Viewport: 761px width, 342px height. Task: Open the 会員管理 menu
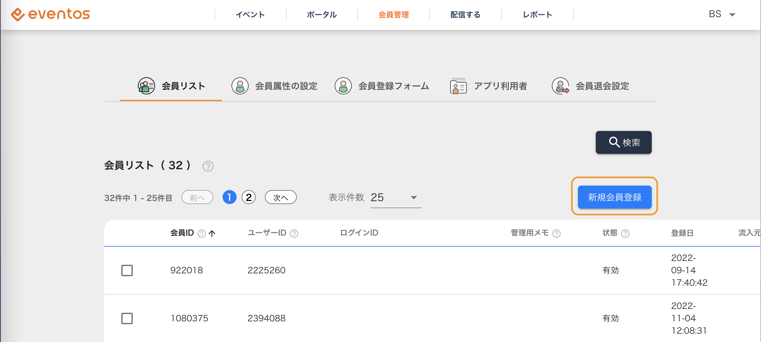tap(394, 15)
